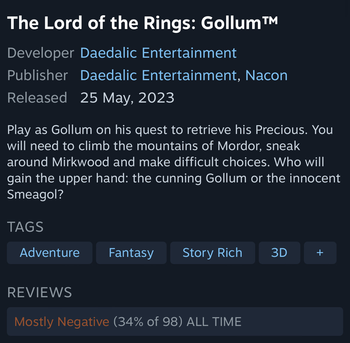Image resolution: width=350 pixels, height=343 pixels.
Task: Click the game title The Lord of the Rings: Gollum
Action: [134, 23]
